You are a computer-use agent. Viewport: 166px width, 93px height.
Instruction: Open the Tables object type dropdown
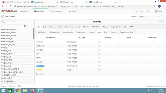[9, 22]
